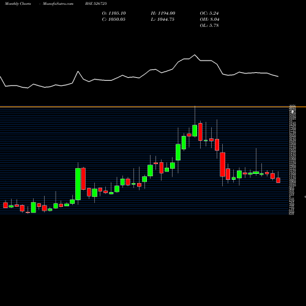This screenshot has width=306, height=306.
Task: Click the tallest green candlestick body
Action: coord(78,184)
